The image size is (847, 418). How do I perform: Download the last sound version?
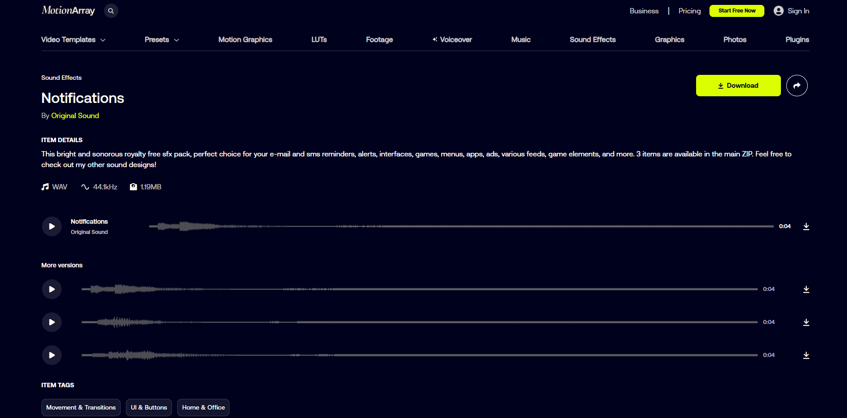tap(806, 355)
